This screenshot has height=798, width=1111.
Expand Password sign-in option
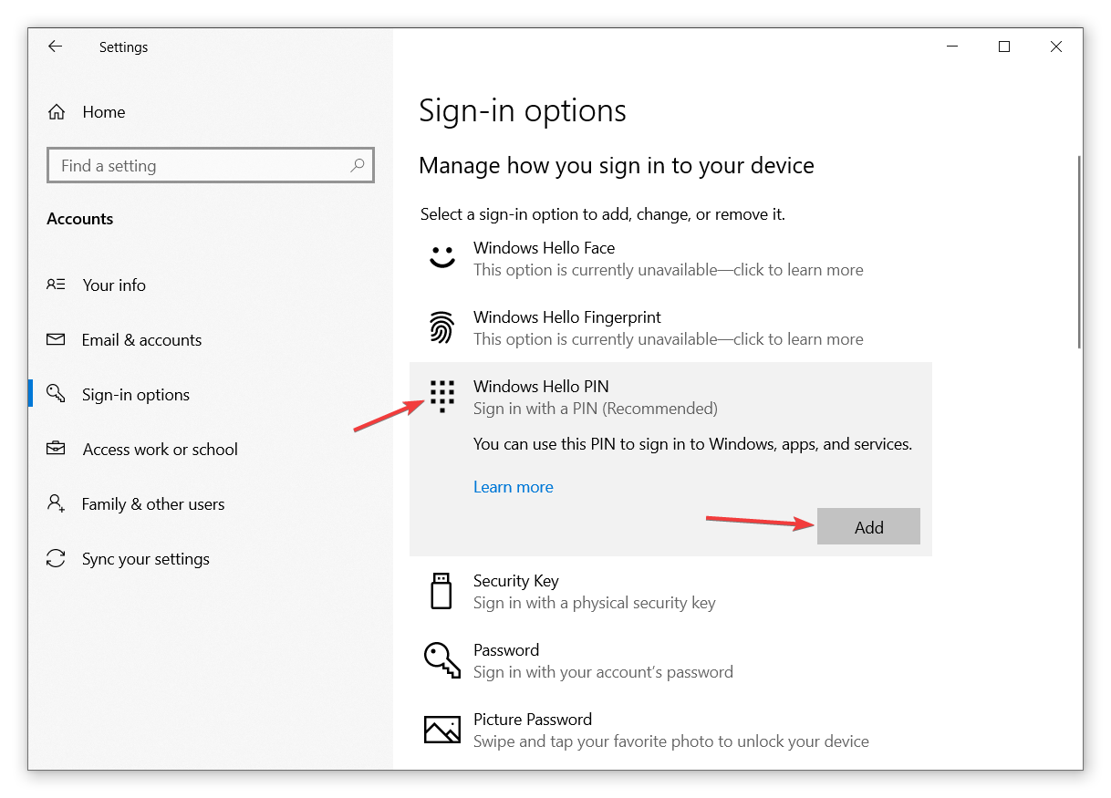[670, 660]
